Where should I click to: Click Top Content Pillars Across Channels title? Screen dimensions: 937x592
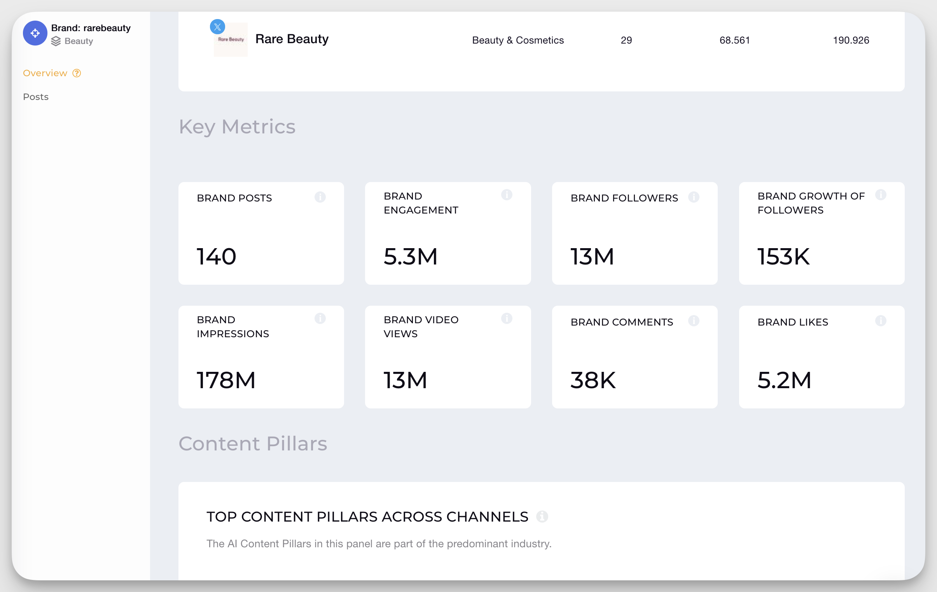[x=367, y=517]
